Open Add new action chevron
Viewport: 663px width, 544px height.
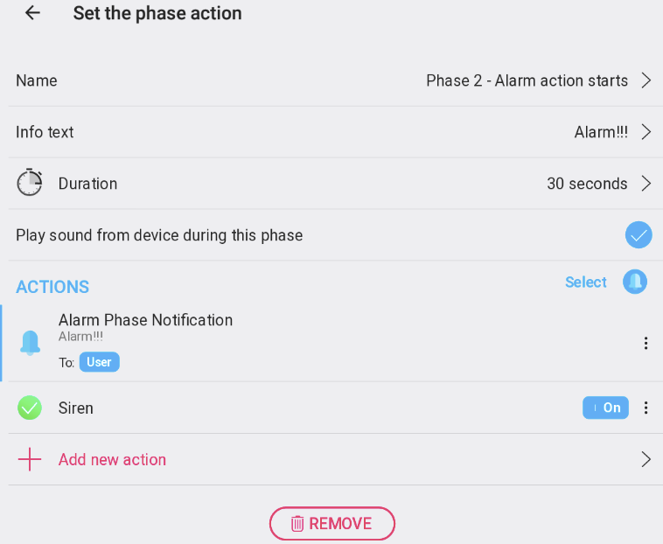pos(646,459)
